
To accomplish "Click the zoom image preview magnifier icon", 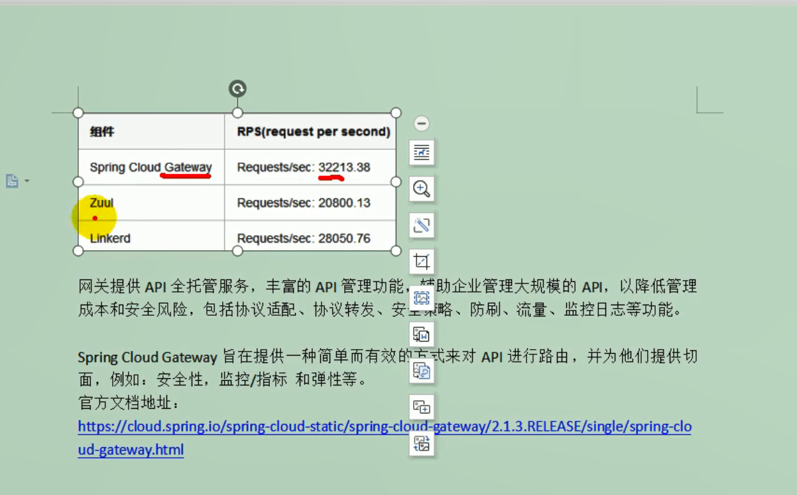I will [x=422, y=188].
